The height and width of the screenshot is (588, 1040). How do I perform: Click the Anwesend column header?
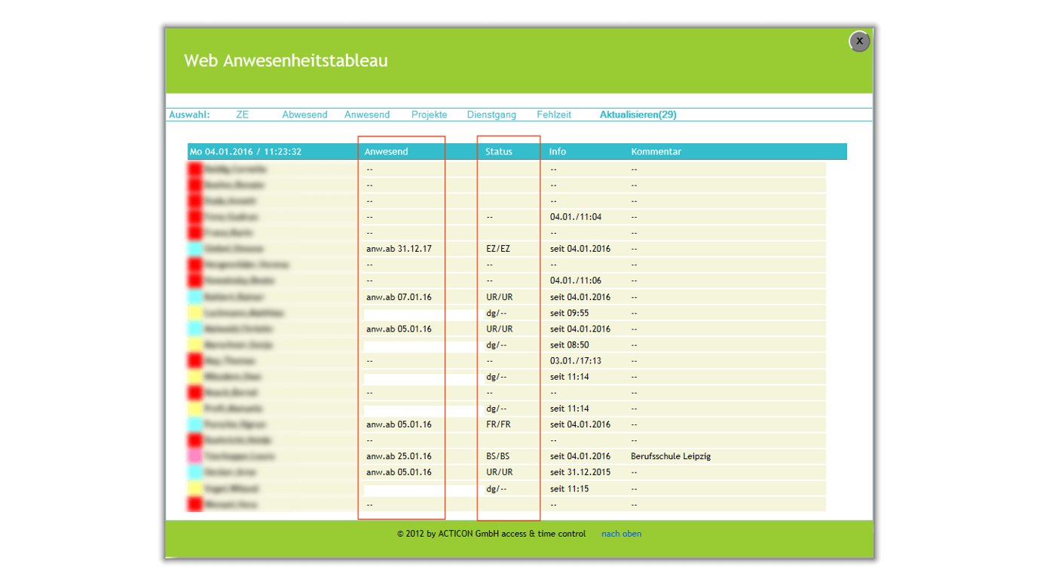(386, 152)
